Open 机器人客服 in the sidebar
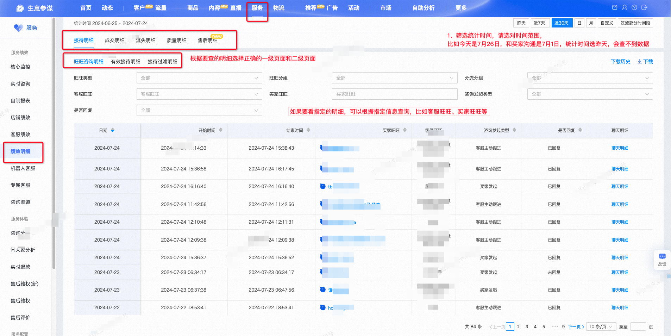The height and width of the screenshot is (336, 671). click(23, 168)
